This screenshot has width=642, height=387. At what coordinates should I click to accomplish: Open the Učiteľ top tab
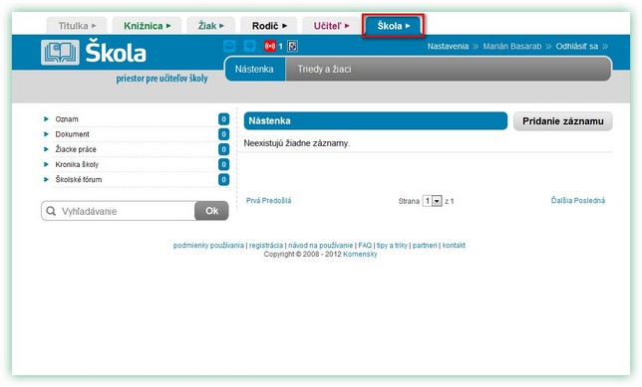pos(331,26)
